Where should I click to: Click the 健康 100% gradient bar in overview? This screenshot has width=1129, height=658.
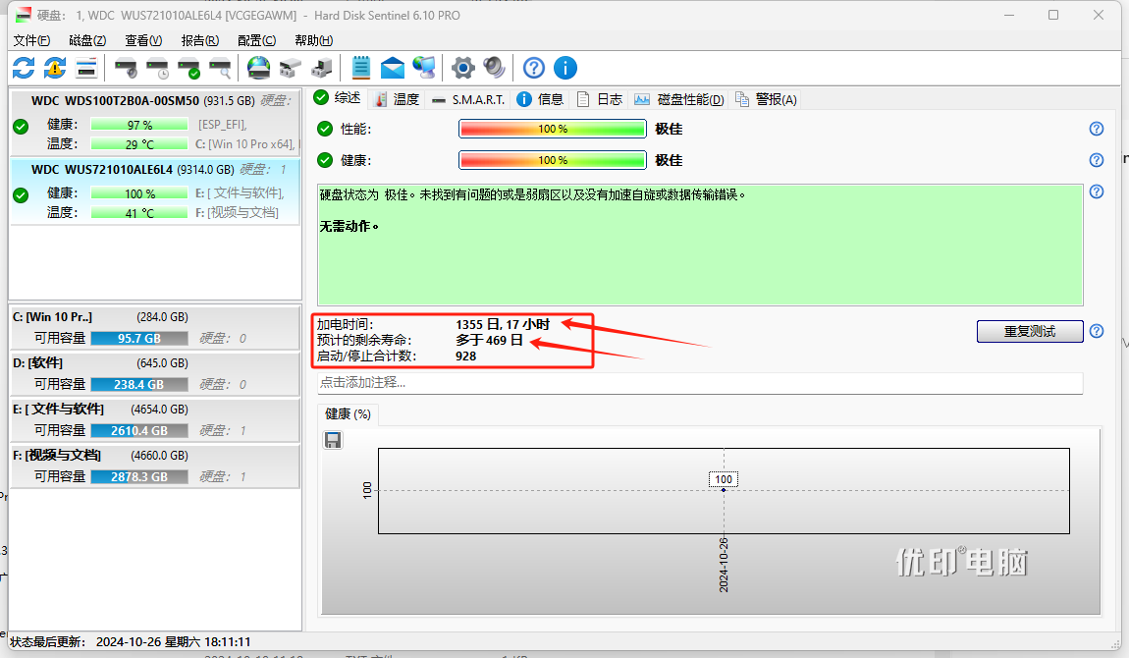click(553, 160)
